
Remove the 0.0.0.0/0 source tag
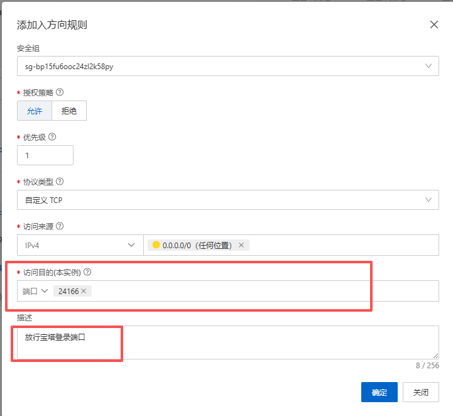[x=241, y=245]
